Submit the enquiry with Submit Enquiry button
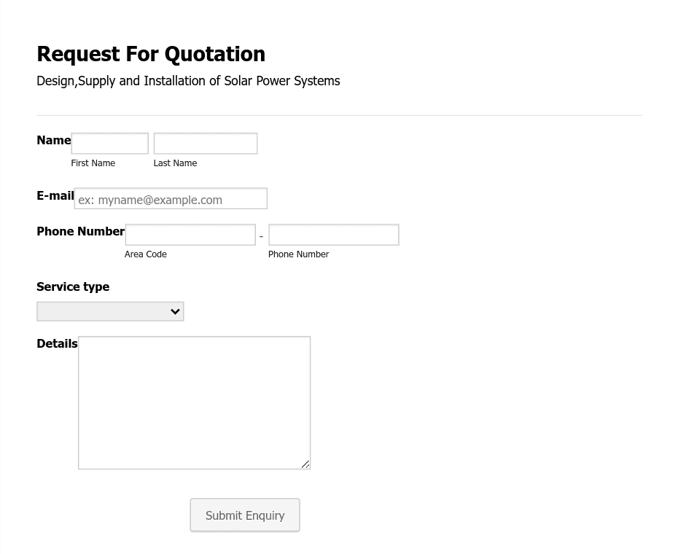Image resolution: width=678 pixels, height=554 pixels. [x=245, y=515]
